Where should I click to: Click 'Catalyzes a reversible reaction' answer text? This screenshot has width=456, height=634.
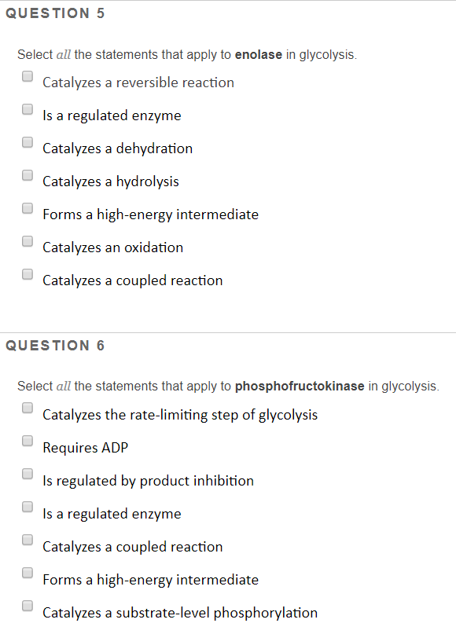[x=138, y=82]
